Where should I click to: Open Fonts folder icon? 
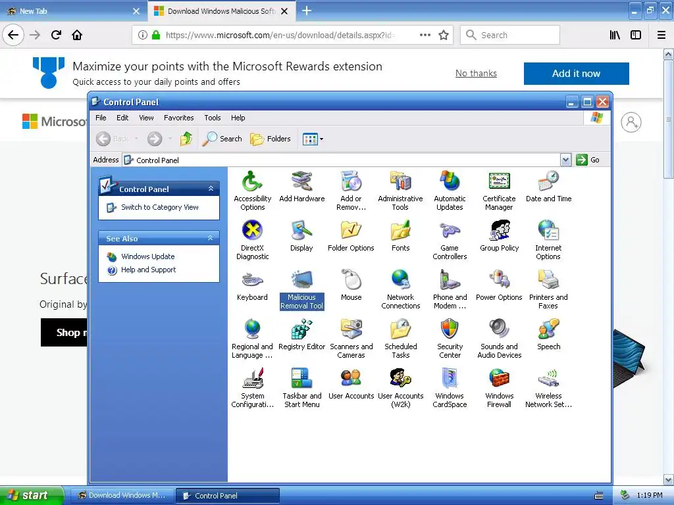pos(400,236)
